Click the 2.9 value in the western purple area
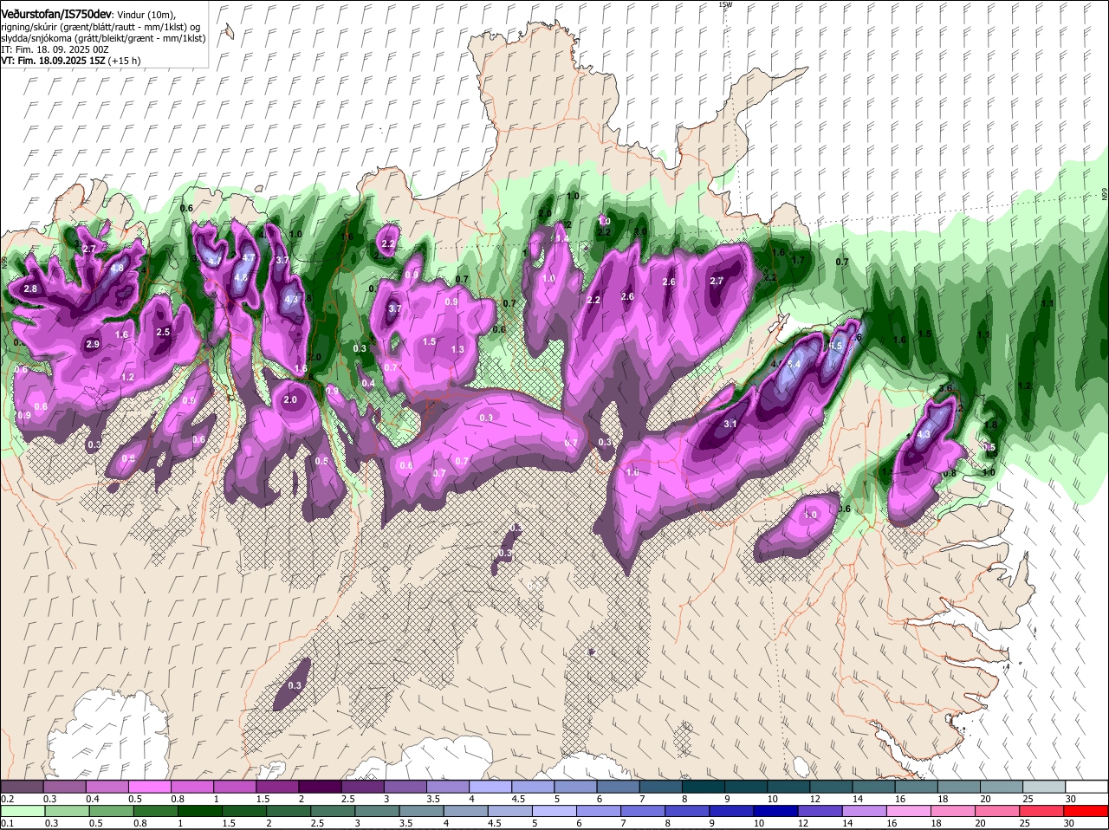The height and width of the screenshot is (830, 1109). [93, 345]
